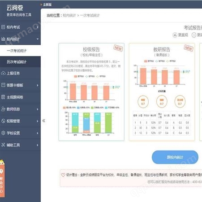This screenshot has height=202, width=202.
Task: Click the 去新版 link at top
Action: 47,4
